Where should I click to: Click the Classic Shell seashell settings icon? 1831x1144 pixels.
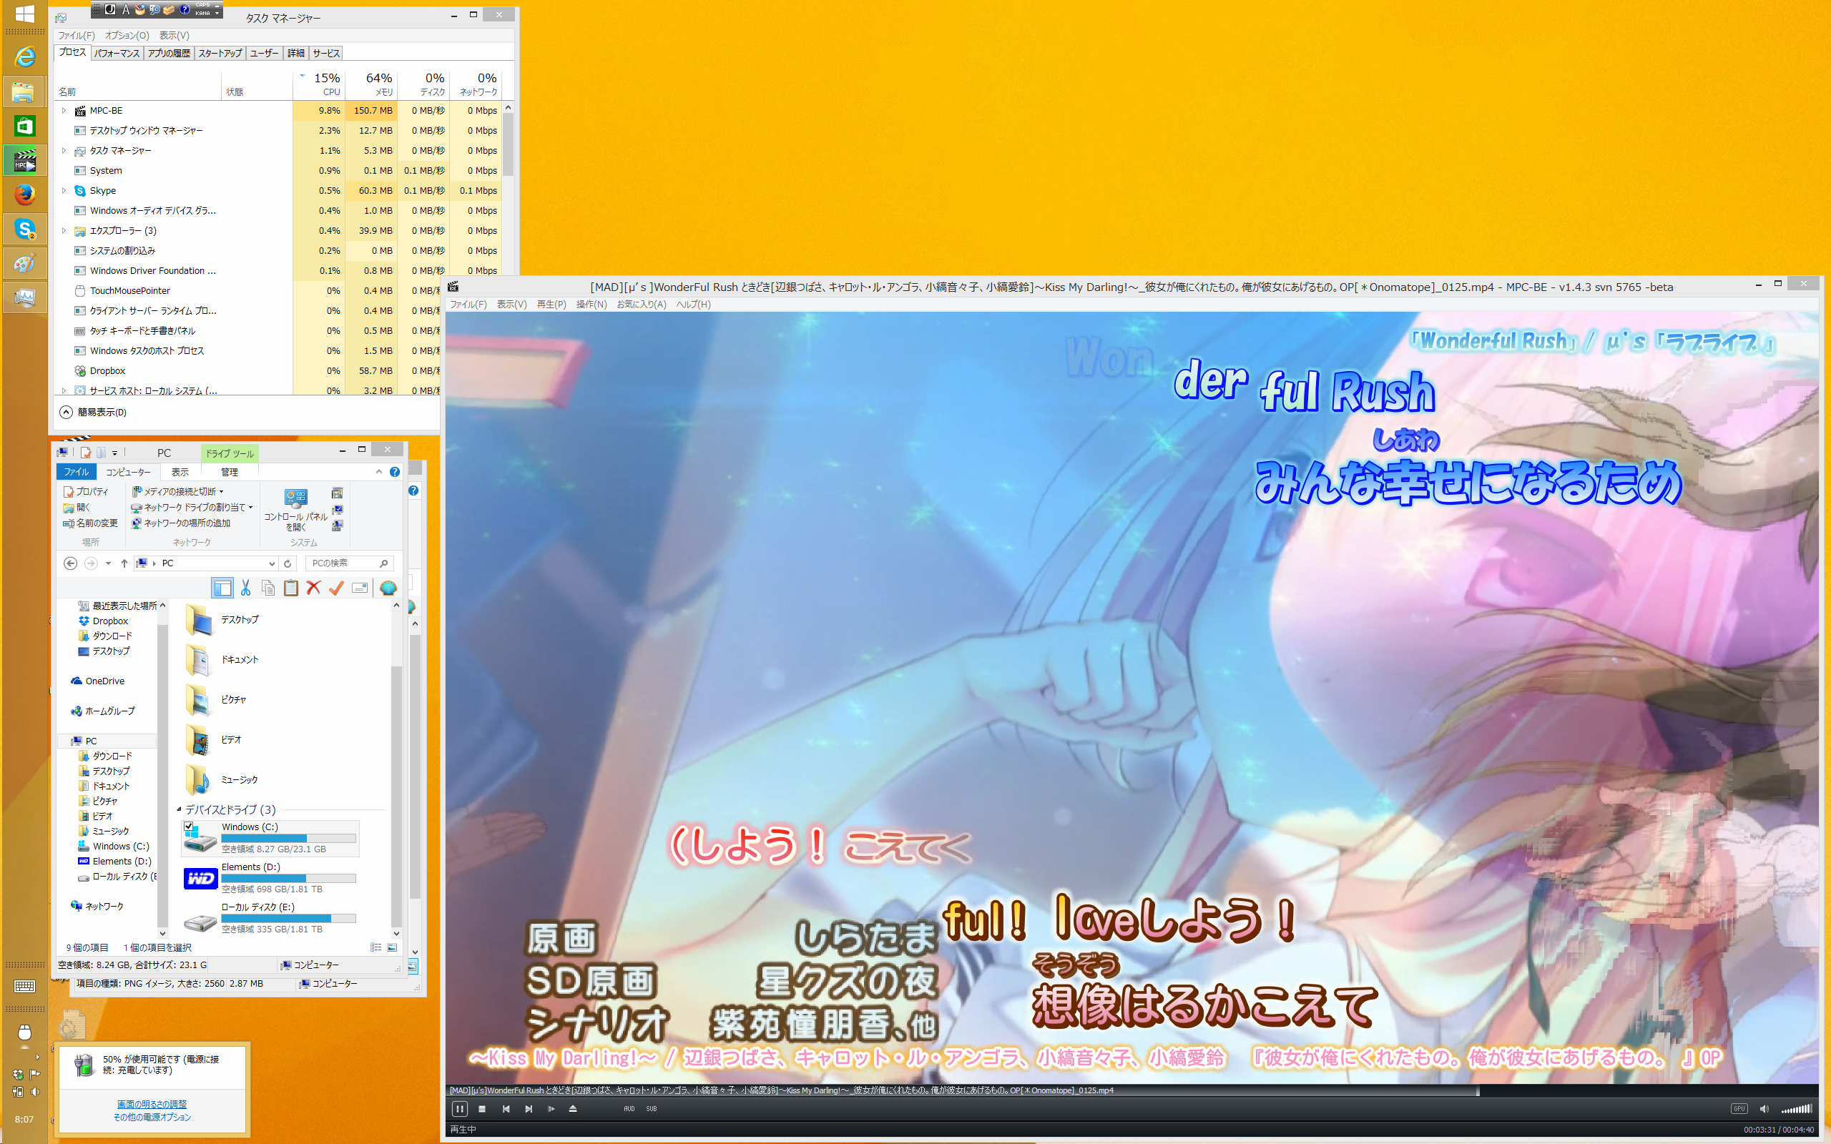[x=388, y=588]
